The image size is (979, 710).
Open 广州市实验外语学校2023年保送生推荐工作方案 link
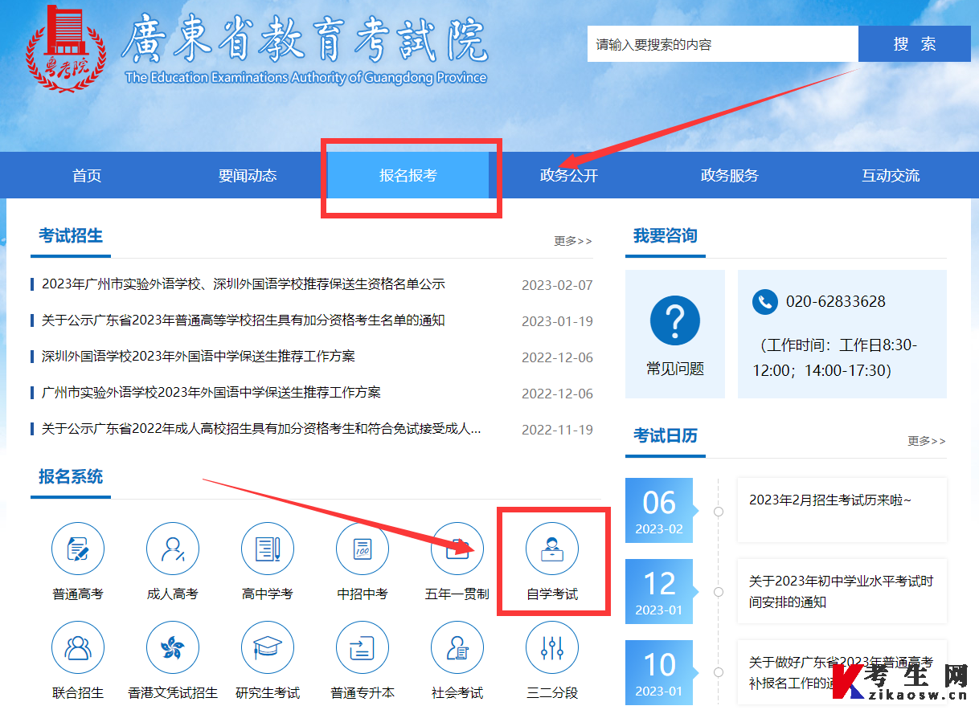211,392
